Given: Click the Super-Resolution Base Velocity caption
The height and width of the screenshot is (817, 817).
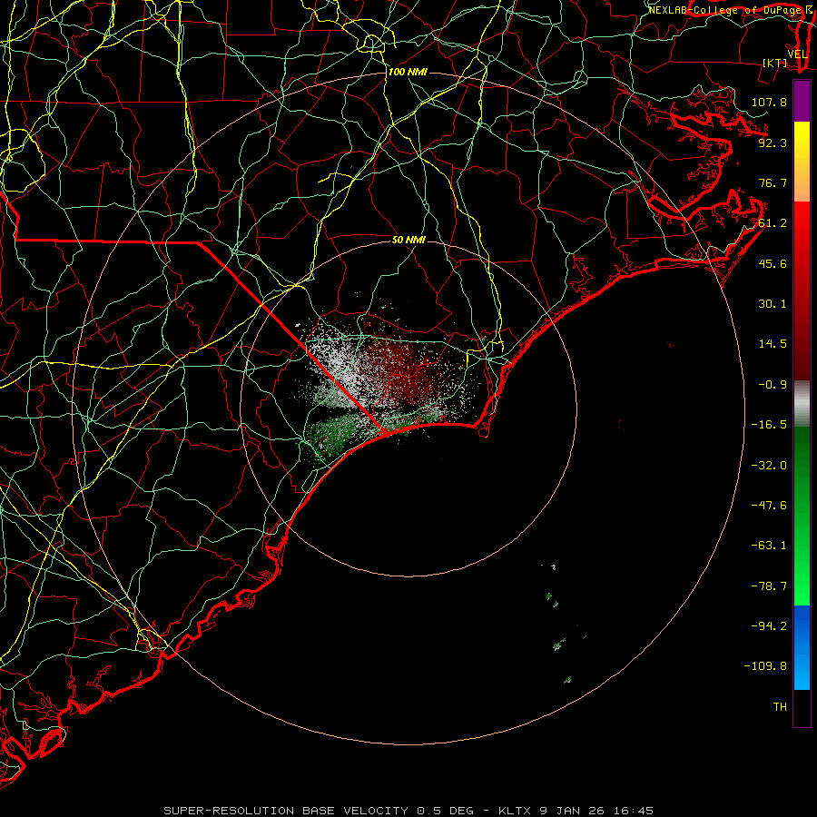Looking at the screenshot, I should 408,811.
